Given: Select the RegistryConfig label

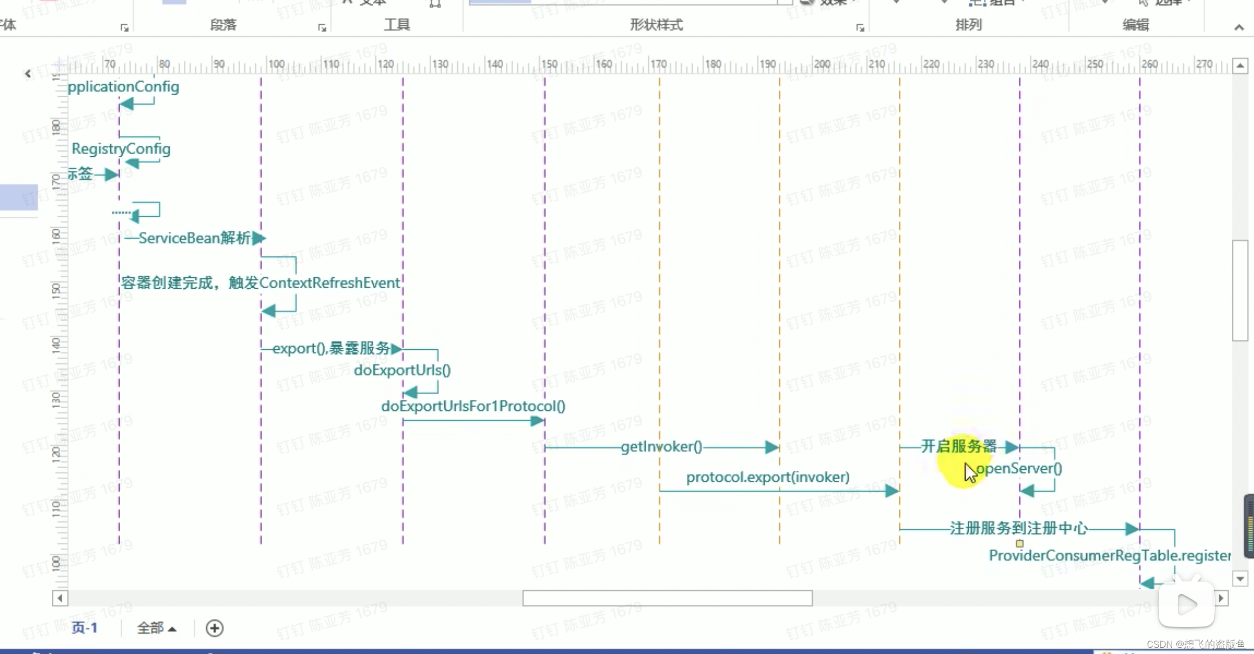Looking at the screenshot, I should pos(121,149).
